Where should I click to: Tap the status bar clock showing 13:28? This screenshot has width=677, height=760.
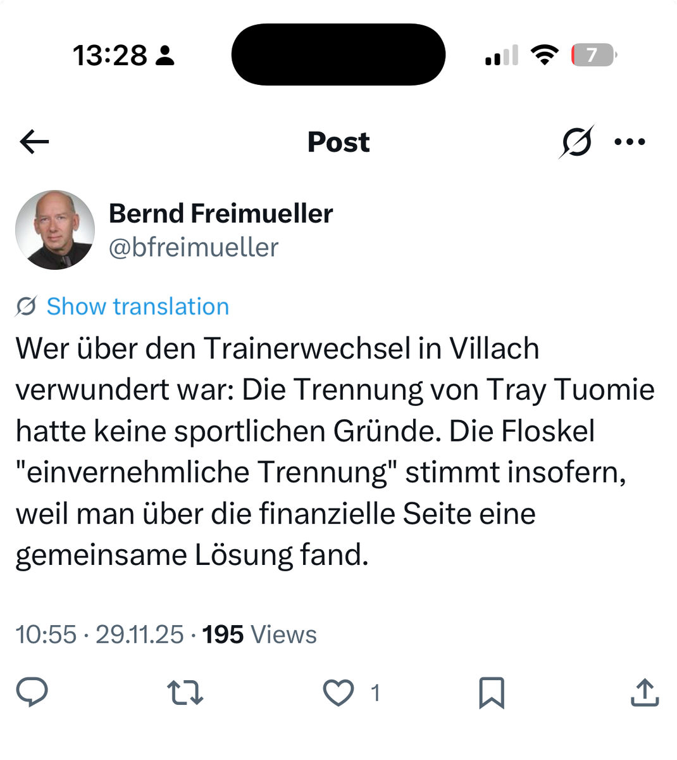pos(110,55)
